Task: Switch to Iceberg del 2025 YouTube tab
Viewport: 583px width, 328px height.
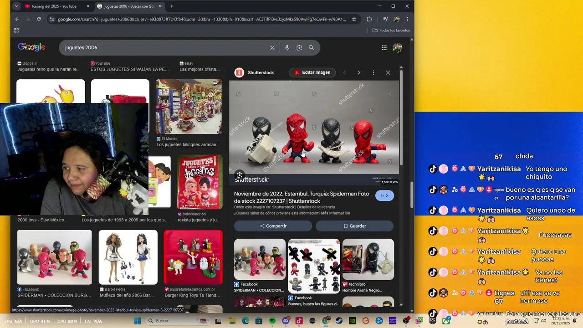Action: click(x=54, y=6)
